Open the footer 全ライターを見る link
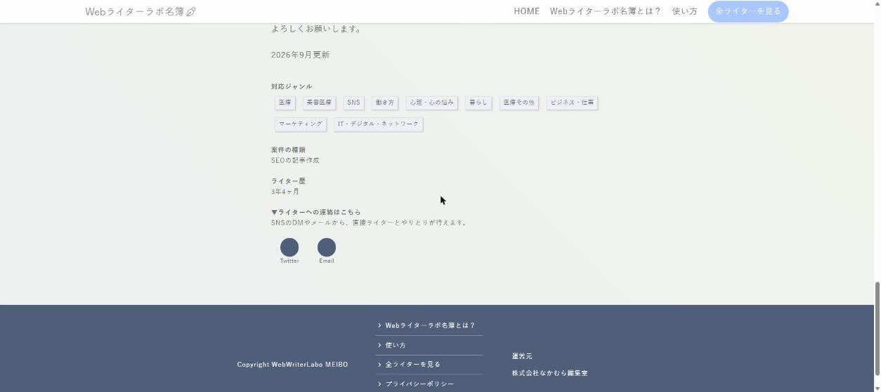The height and width of the screenshot is (392, 881). pyautogui.click(x=429, y=365)
